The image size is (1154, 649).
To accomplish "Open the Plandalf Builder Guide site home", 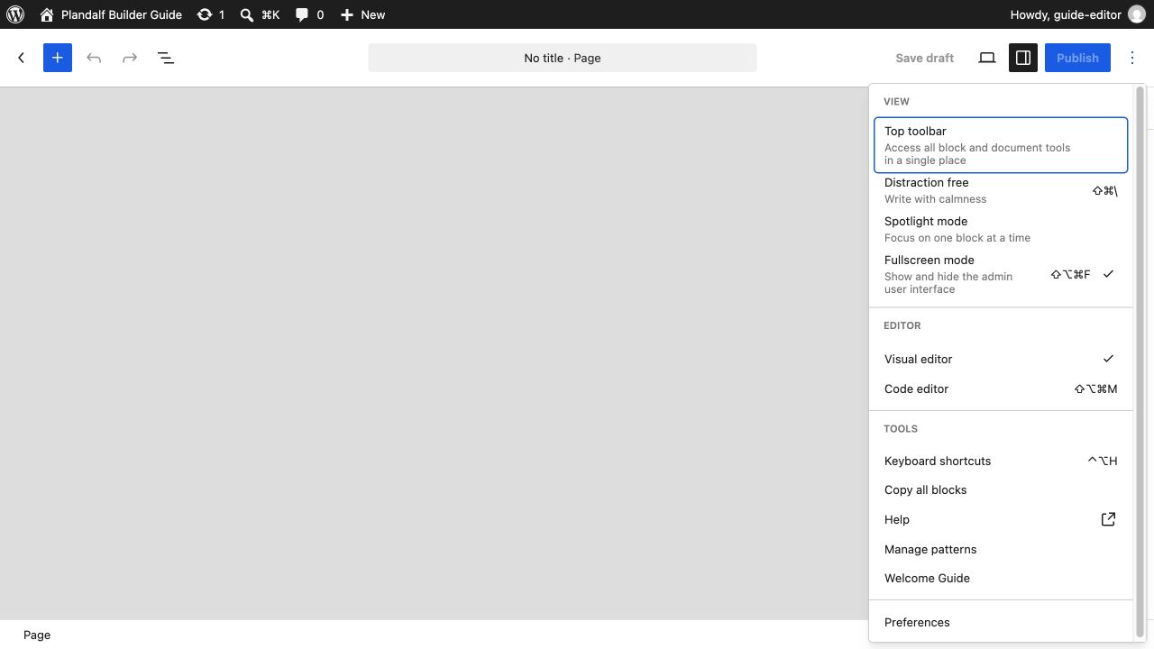I will point(111,14).
